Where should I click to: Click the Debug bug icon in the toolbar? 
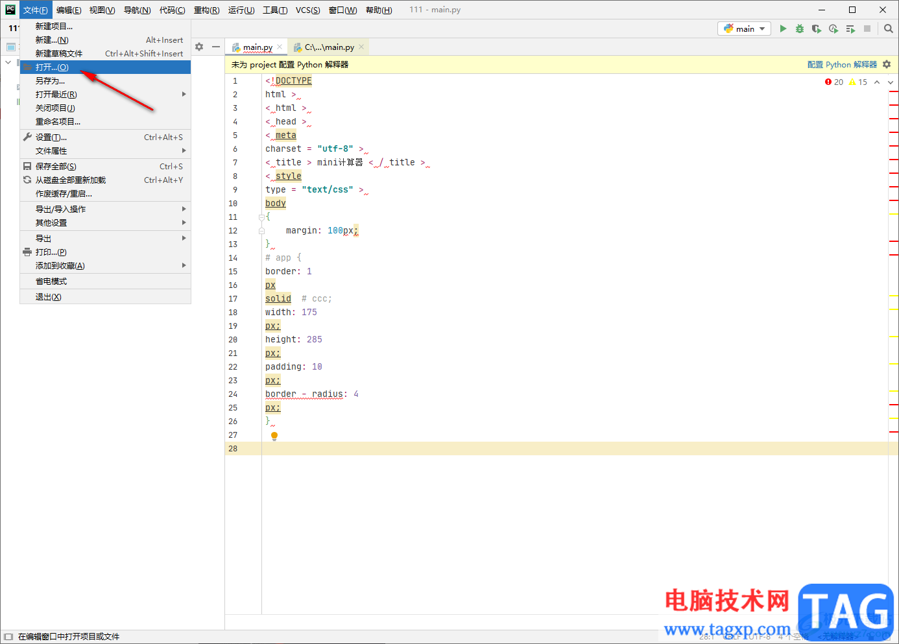pos(800,29)
